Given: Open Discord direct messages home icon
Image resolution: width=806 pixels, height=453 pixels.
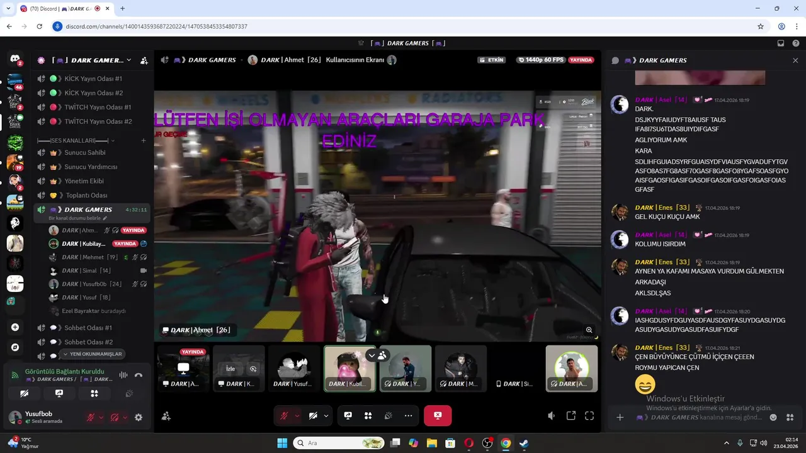Looking at the screenshot, I should click(x=15, y=59).
